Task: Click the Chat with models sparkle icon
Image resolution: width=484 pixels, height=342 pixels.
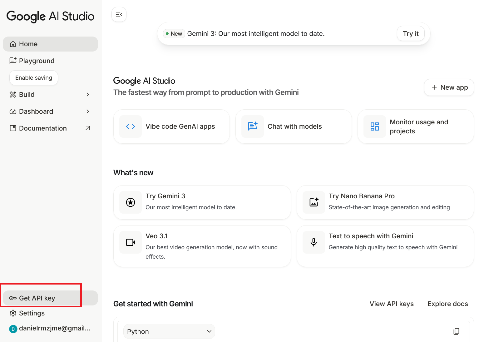Action: 253,126
